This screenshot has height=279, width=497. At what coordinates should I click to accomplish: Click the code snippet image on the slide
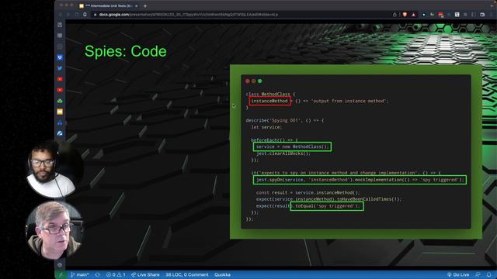click(356, 152)
